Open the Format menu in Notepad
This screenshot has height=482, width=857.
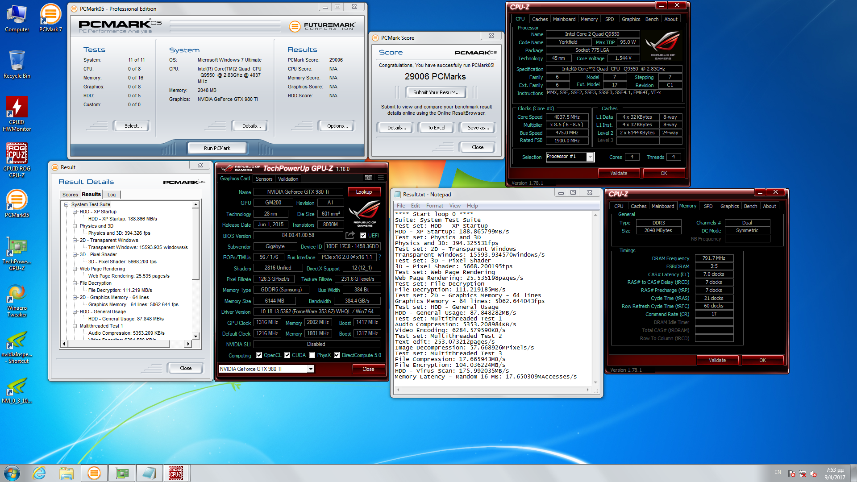tap(434, 206)
